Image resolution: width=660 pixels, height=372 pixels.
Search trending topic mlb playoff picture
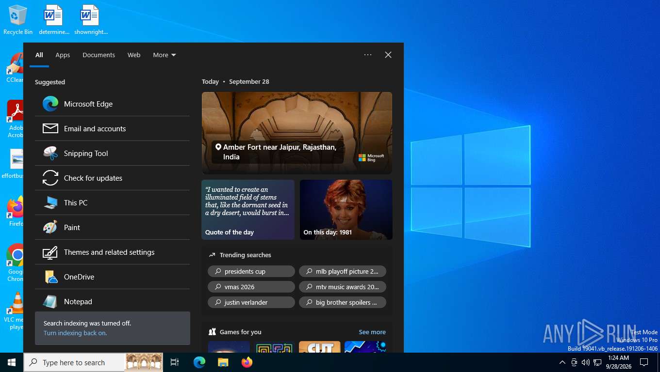[x=343, y=271]
